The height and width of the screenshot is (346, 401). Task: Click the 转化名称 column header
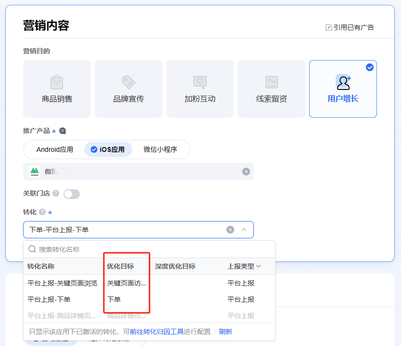pos(41,266)
